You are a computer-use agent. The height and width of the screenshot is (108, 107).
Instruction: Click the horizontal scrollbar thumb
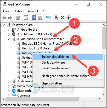click(x=42, y=99)
